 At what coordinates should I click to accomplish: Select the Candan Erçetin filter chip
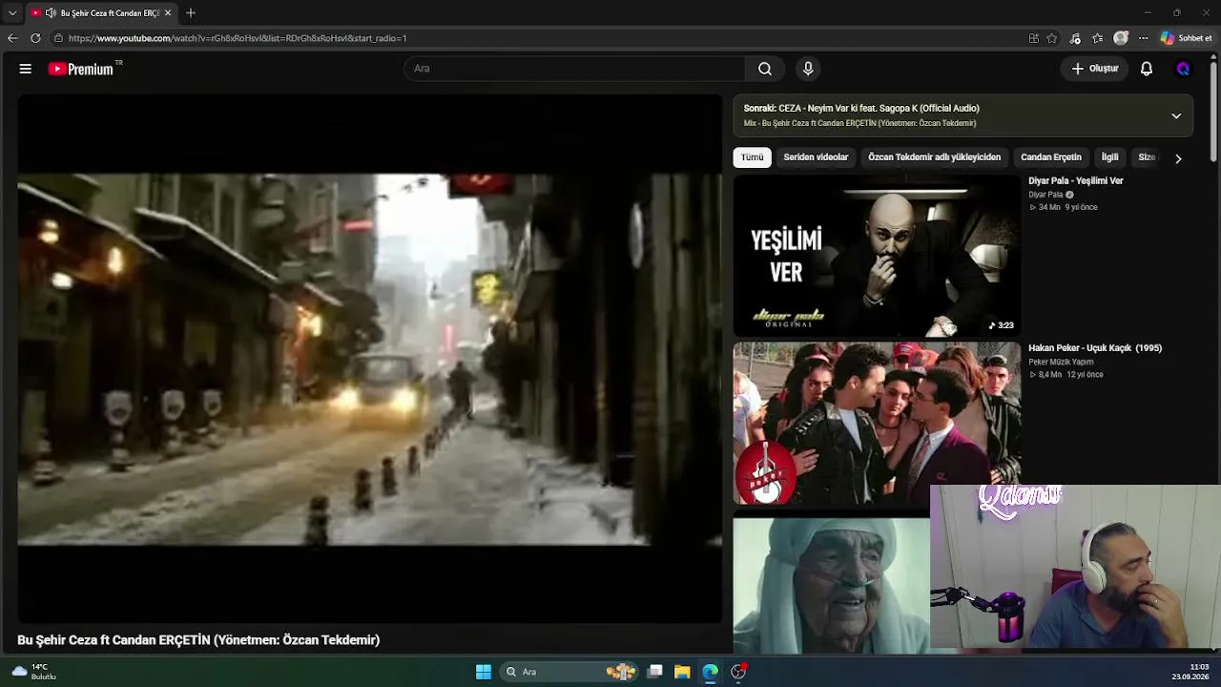[1051, 157]
